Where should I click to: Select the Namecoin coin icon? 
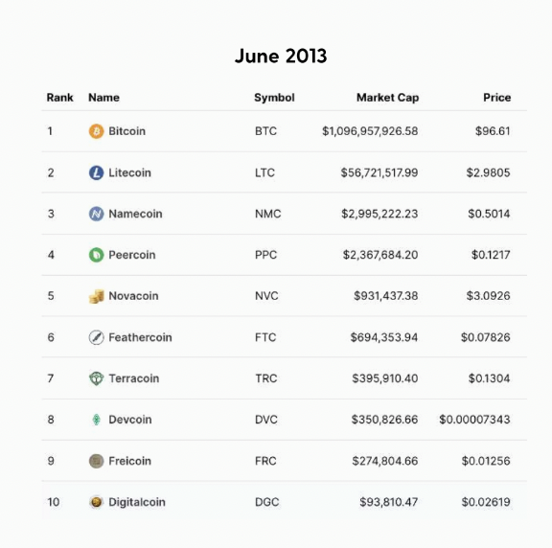click(x=96, y=214)
